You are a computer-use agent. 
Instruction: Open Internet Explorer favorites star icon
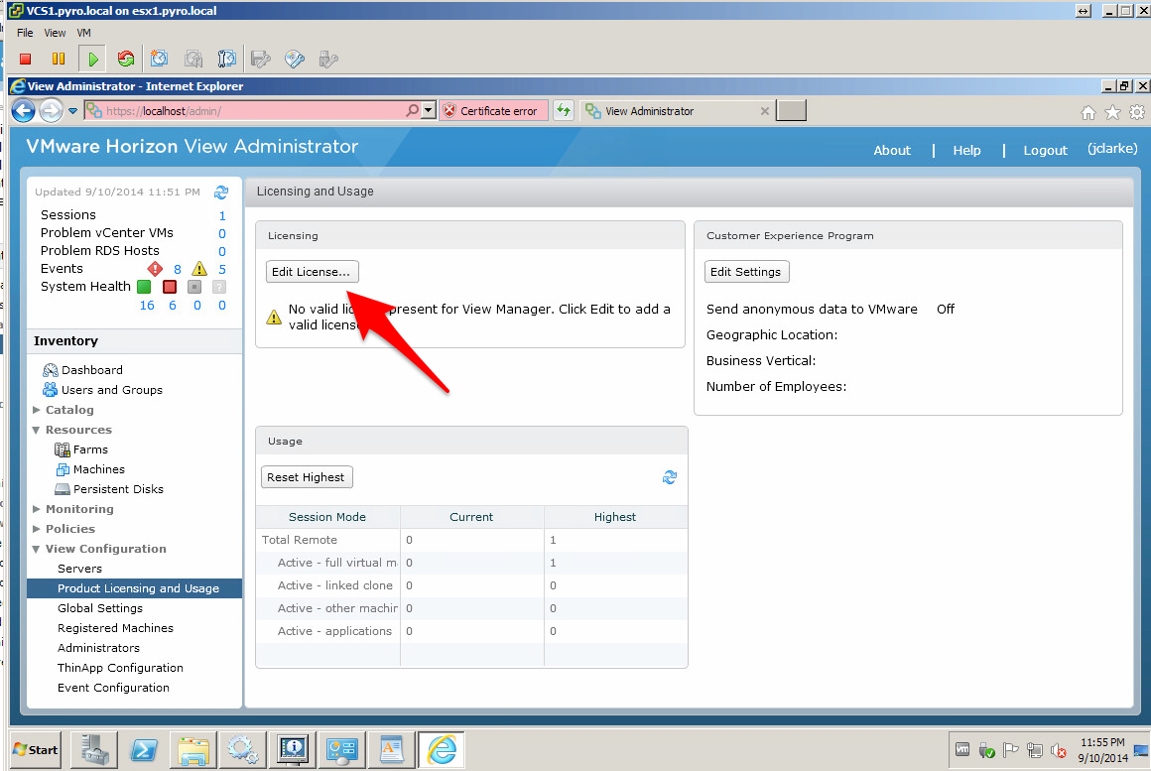1112,112
